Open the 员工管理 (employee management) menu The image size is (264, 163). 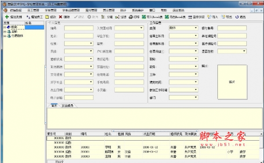pos(33,10)
